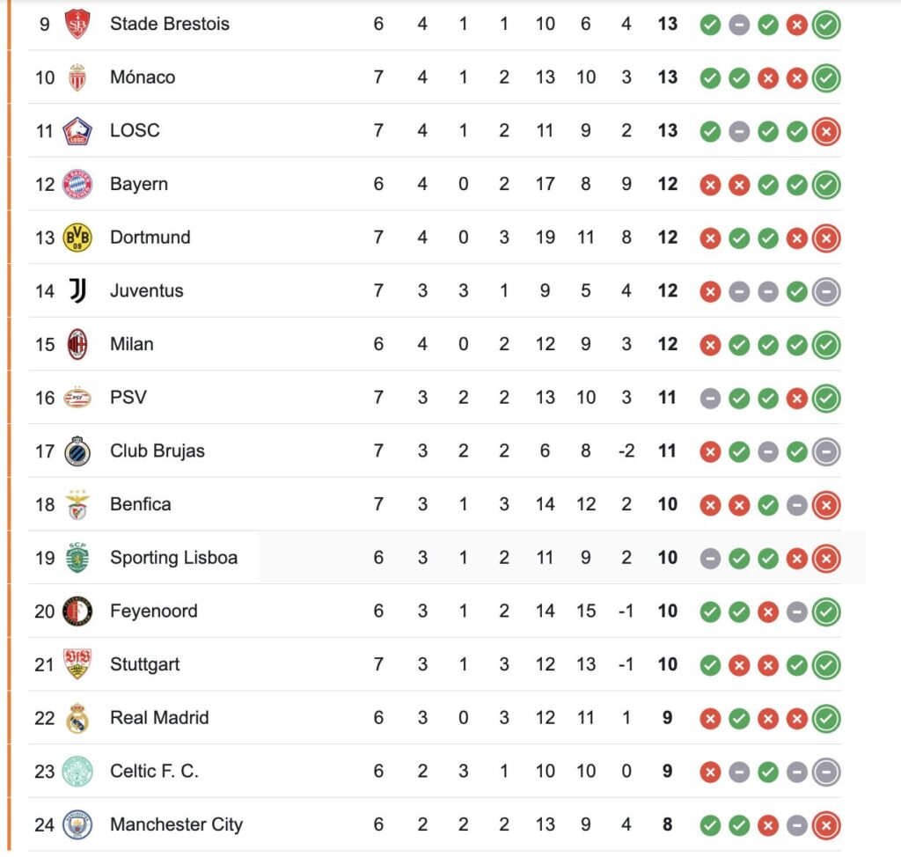Open the Mónaco team link
Screen dimensions: 901x857
[143, 77]
